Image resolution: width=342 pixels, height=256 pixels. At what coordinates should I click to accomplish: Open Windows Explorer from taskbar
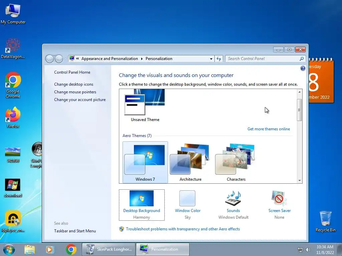[29, 249]
